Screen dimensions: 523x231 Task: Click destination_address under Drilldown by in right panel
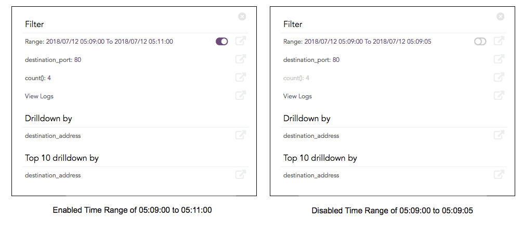[311, 136]
